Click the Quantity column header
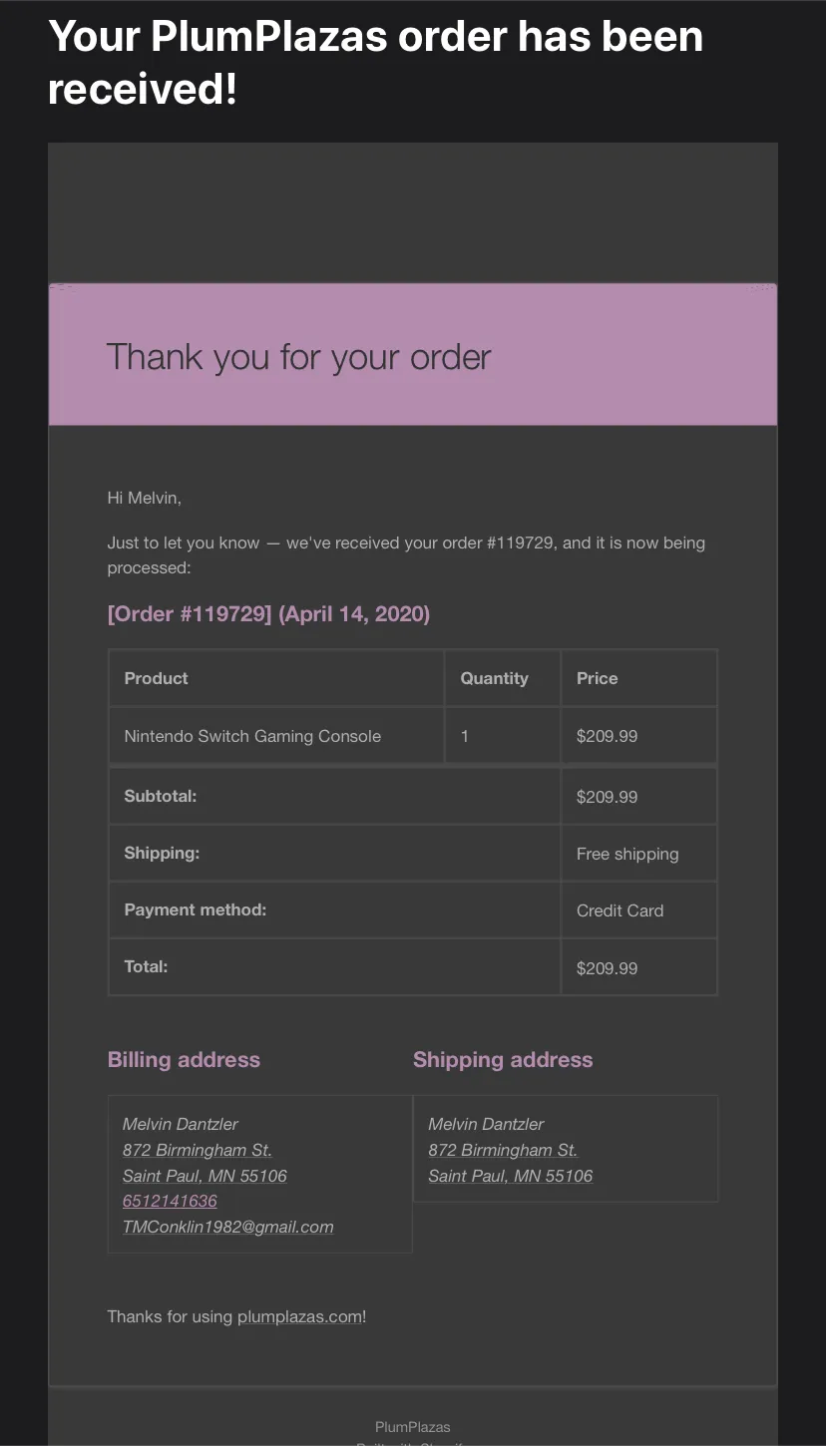Screen dimensions: 826x1446 pyautogui.click(x=502, y=678)
